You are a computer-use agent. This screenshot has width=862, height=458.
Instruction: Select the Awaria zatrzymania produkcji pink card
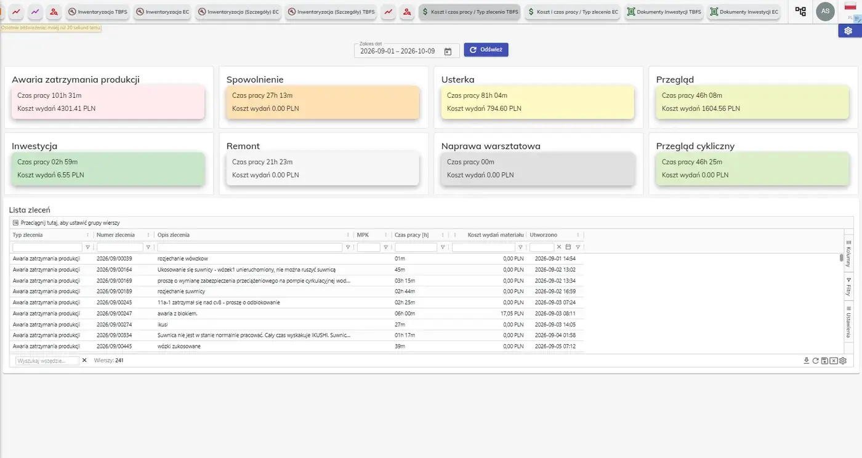108,102
